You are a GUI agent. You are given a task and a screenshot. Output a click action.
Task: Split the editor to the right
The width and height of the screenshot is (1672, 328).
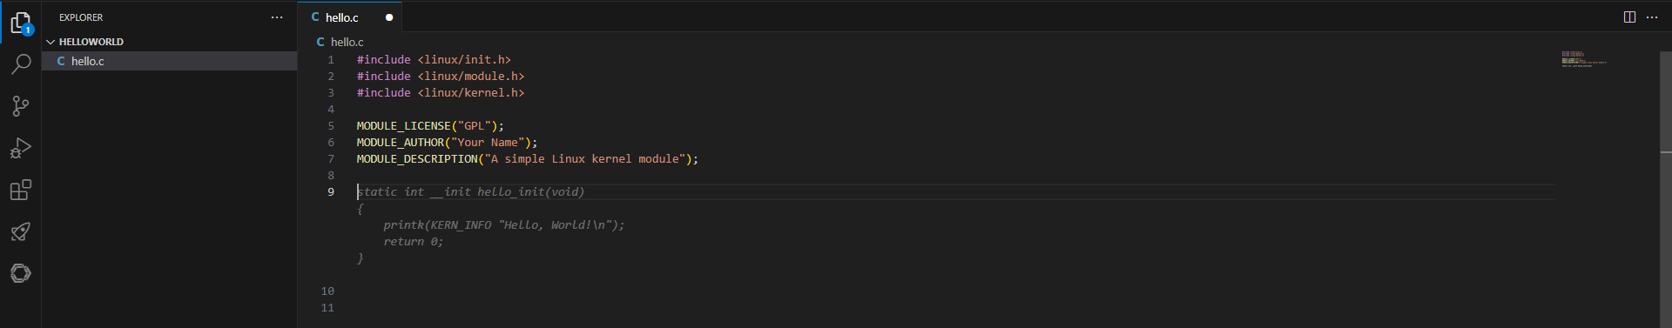[x=1629, y=17]
